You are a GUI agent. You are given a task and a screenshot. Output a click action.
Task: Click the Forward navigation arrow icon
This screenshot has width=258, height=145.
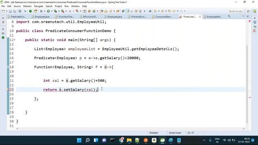pos(181,11)
